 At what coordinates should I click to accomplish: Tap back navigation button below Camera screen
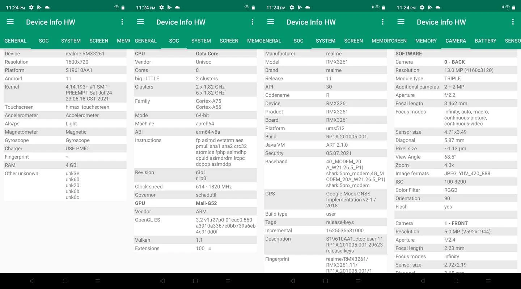(x=423, y=281)
